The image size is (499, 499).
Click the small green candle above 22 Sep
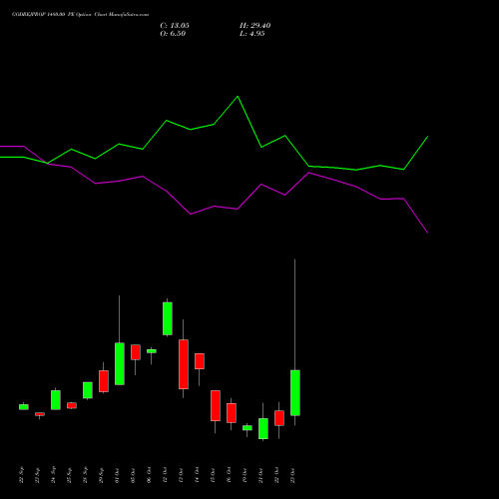coord(24,407)
